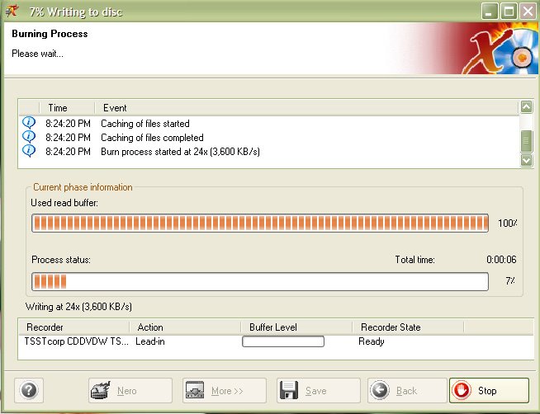540x414 pixels.
Task: Click the Back button
Action: coord(407,390)
